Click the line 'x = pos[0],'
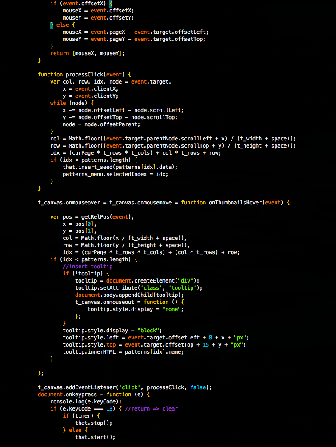 (80, 224)
